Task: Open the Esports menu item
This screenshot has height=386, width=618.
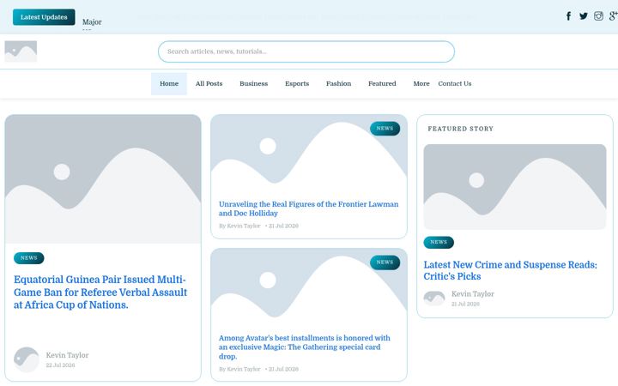Action: [x=297, y=84]
